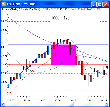Minimize the CITRIX SYS INC window
The width and height of the screenshot is (110, 107).
point(94,4)
